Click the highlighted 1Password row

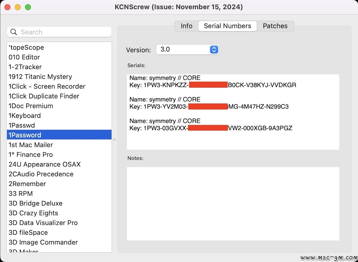[x=59, y=135]
